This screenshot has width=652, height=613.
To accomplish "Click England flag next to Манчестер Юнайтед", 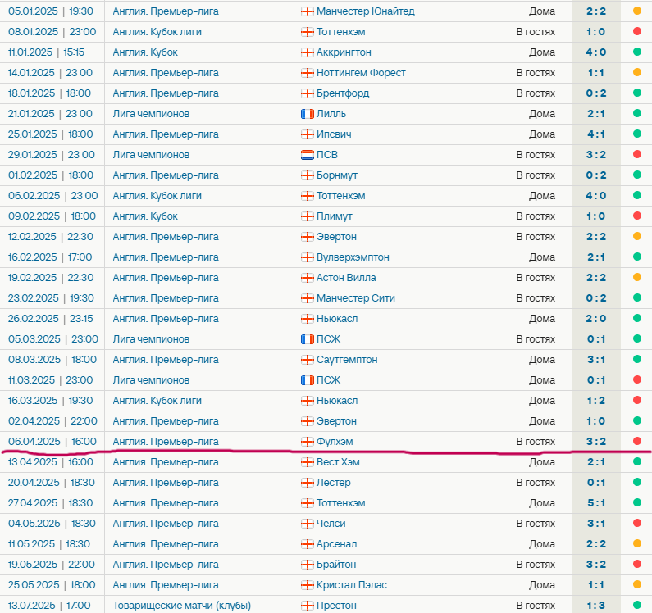I will click(308, 11).
